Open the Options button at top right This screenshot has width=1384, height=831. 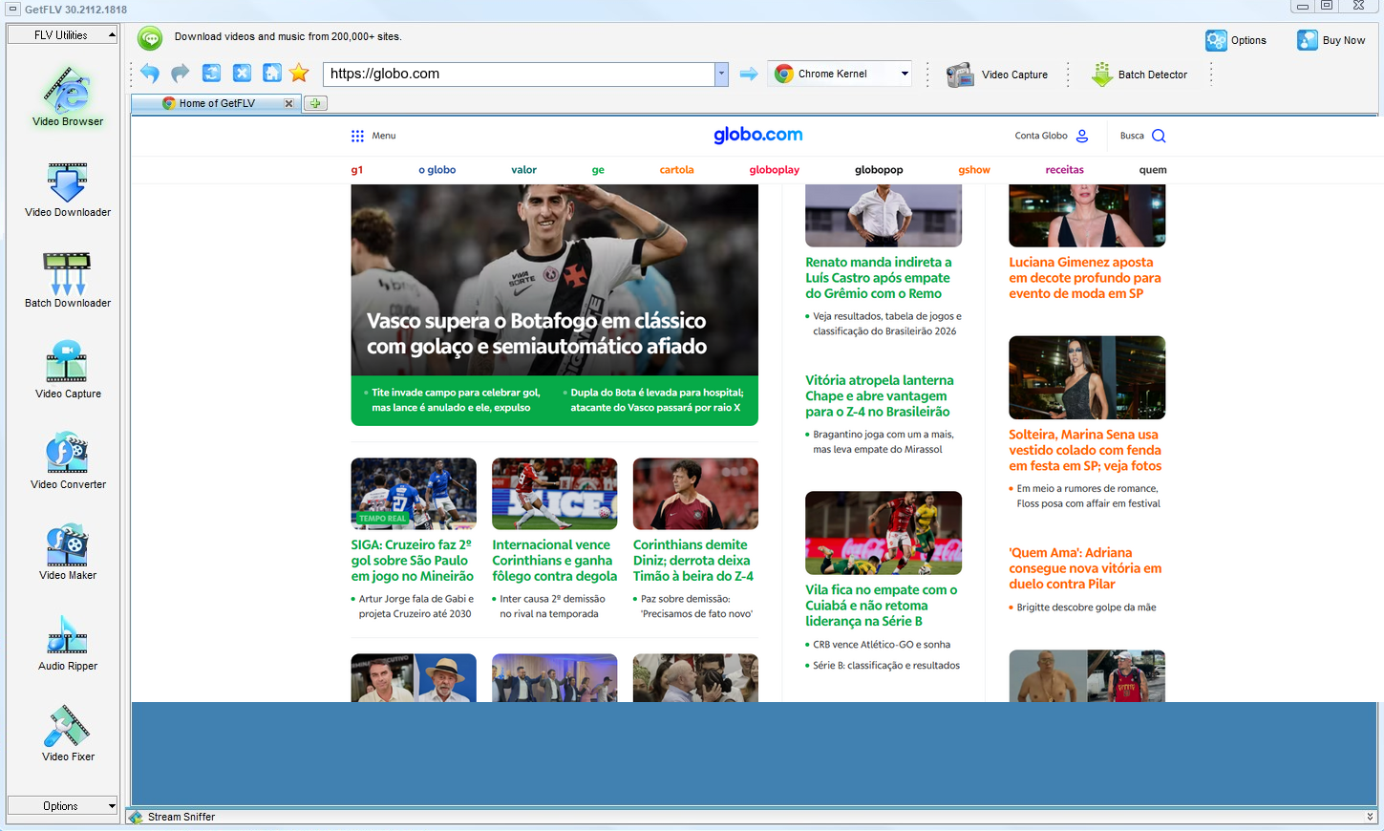pyautogui.click(x=1236, y=40)
